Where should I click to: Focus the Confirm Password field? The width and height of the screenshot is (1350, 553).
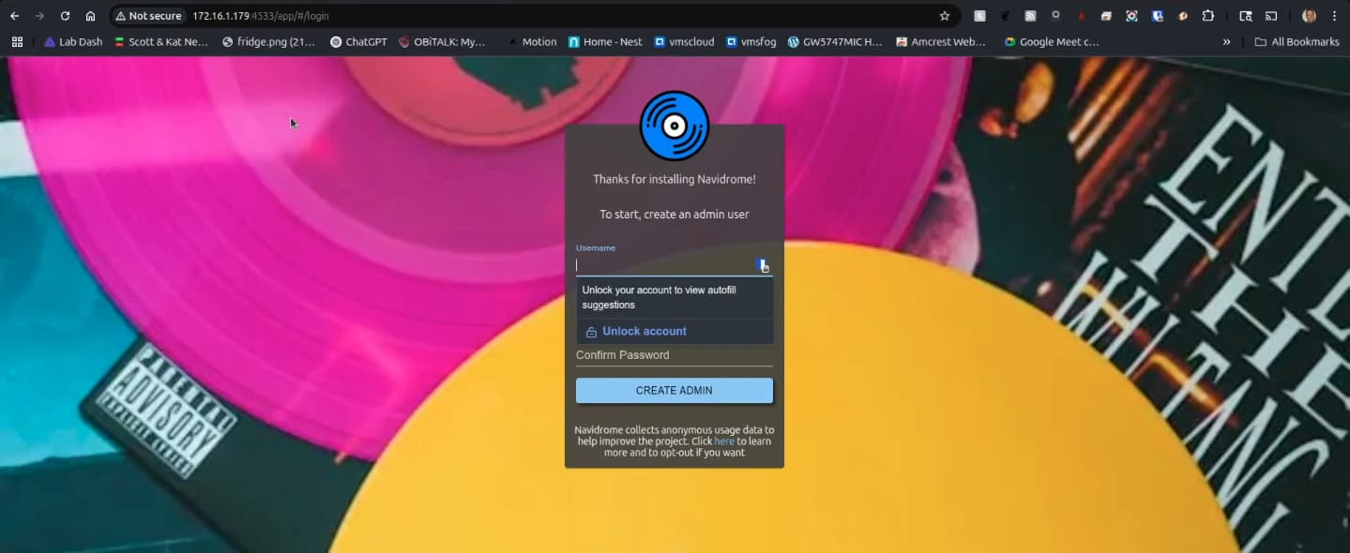tap(675, 355)
